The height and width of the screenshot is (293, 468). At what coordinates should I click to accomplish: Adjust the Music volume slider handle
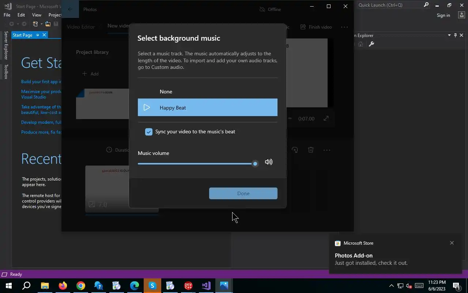coord(255,164)
